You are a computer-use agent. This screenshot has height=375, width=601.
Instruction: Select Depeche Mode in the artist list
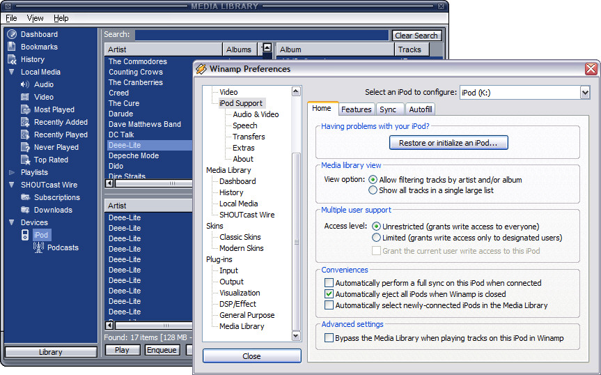tap(134, 155)
